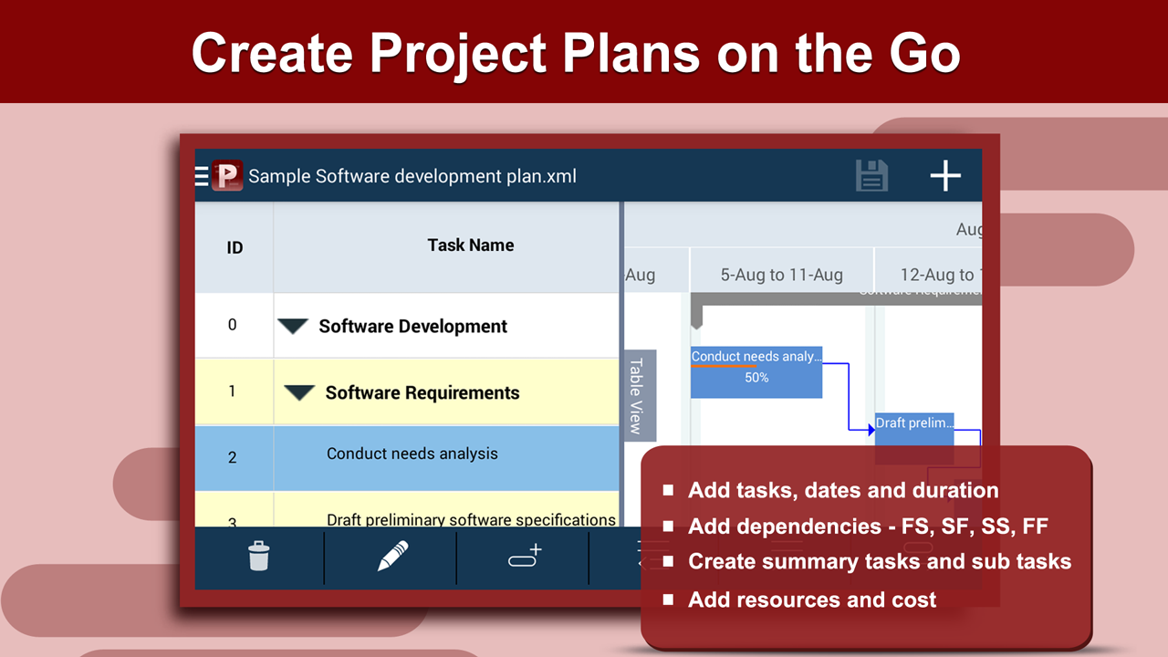Tap the Project Planner app icon
Screen dimensions: 1168x657
[227, 175]
